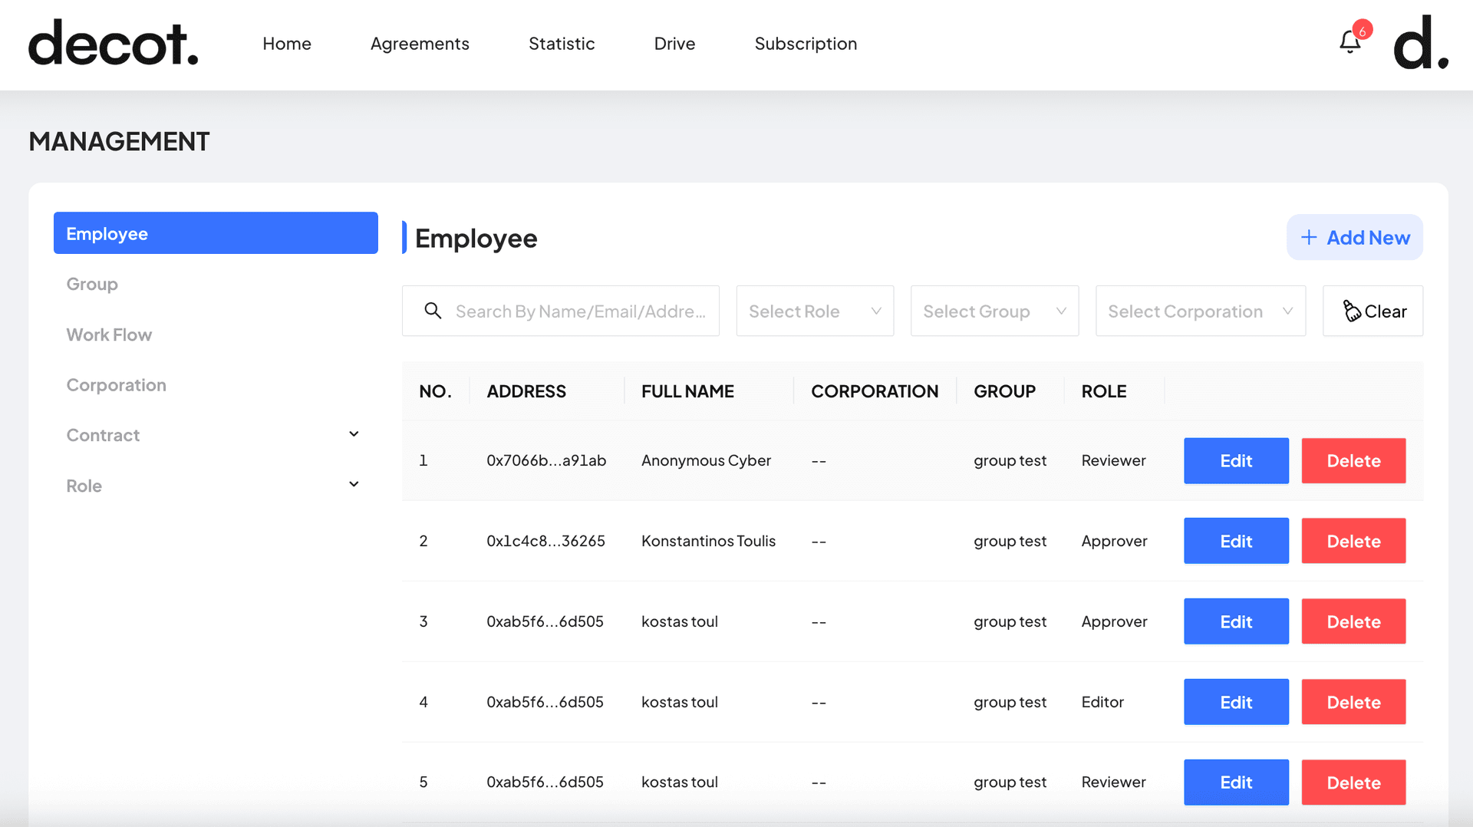Edit the Anonymous Cyber employee row
Screen dimensions: 1473x827
[1236, 460]
